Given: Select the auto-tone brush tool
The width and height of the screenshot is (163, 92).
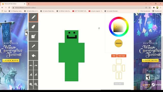Looking at the screenshot, I should pyautogui.click(x=33, y=36).
